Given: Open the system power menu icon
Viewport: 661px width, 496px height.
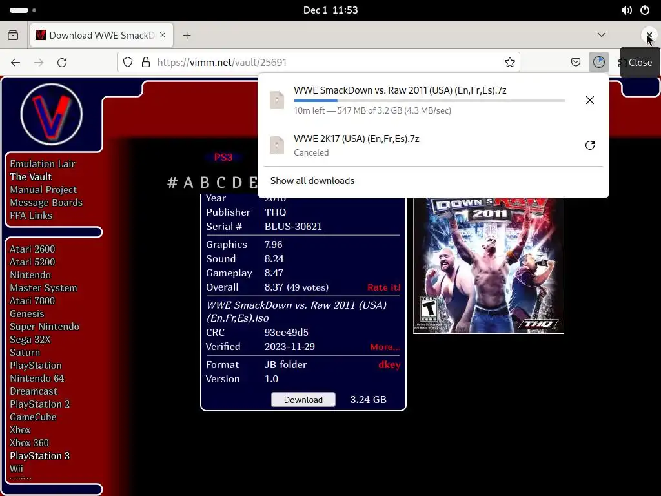Looking at the screenshot, I should tap(645, 10).
